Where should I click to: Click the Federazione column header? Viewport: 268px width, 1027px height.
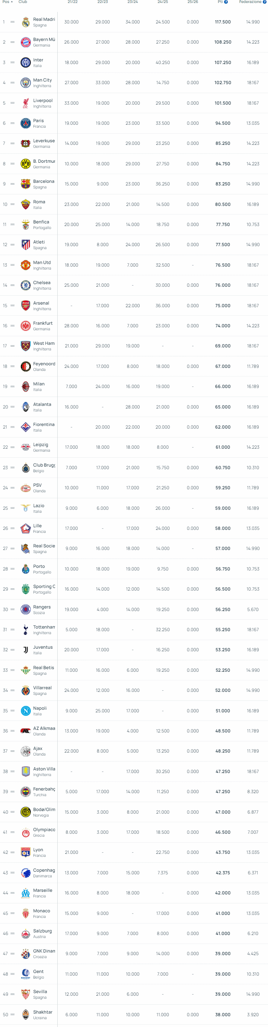point(250,2)
